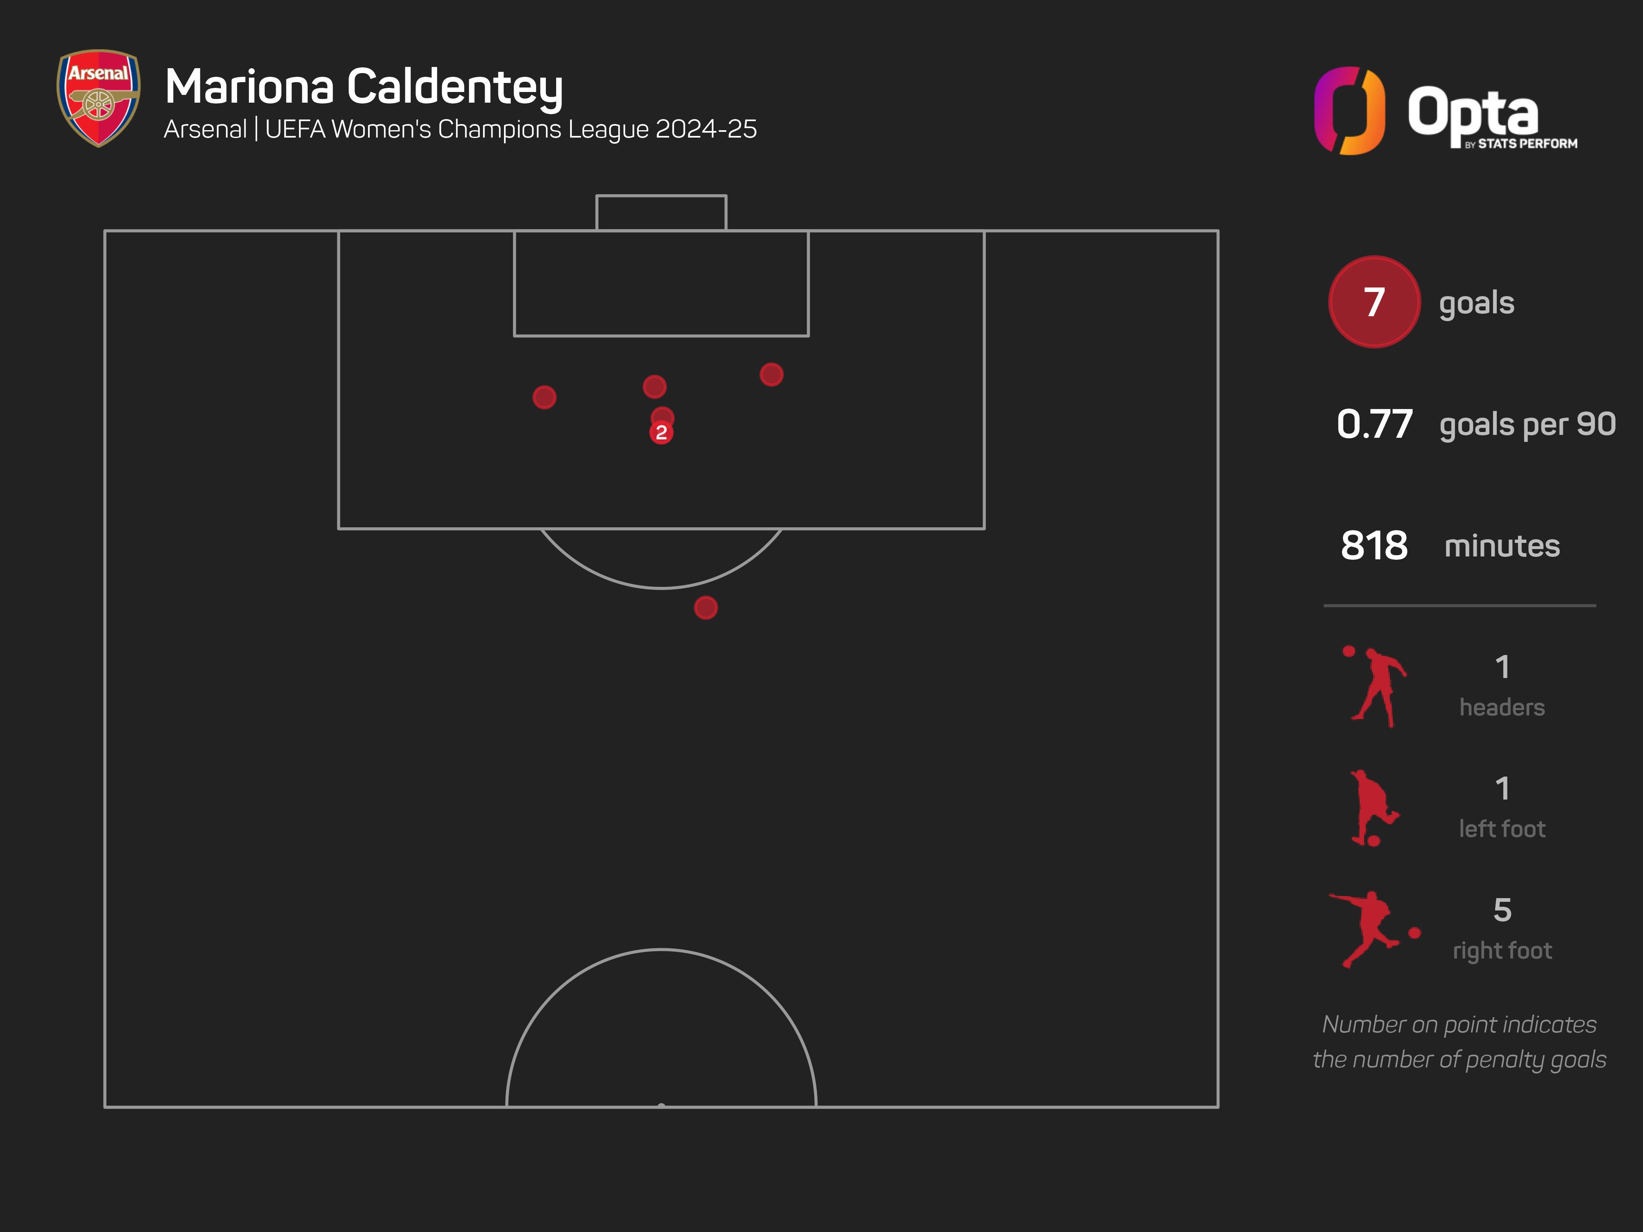Click the 'STATS PERFORM' text under Opta
The image size is (1643, 1232).
pyautogui.click(x=1526, y=144)
